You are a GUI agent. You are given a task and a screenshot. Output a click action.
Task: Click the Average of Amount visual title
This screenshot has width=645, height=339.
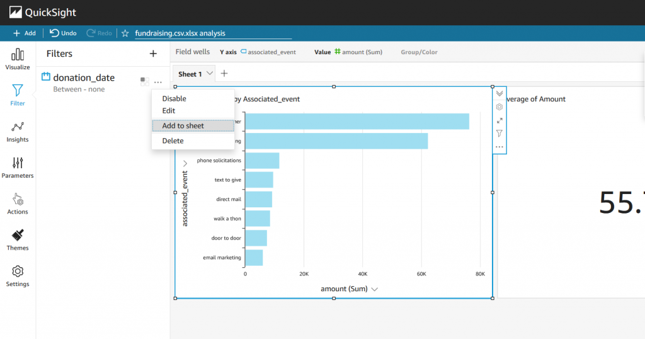click(536, 99)
